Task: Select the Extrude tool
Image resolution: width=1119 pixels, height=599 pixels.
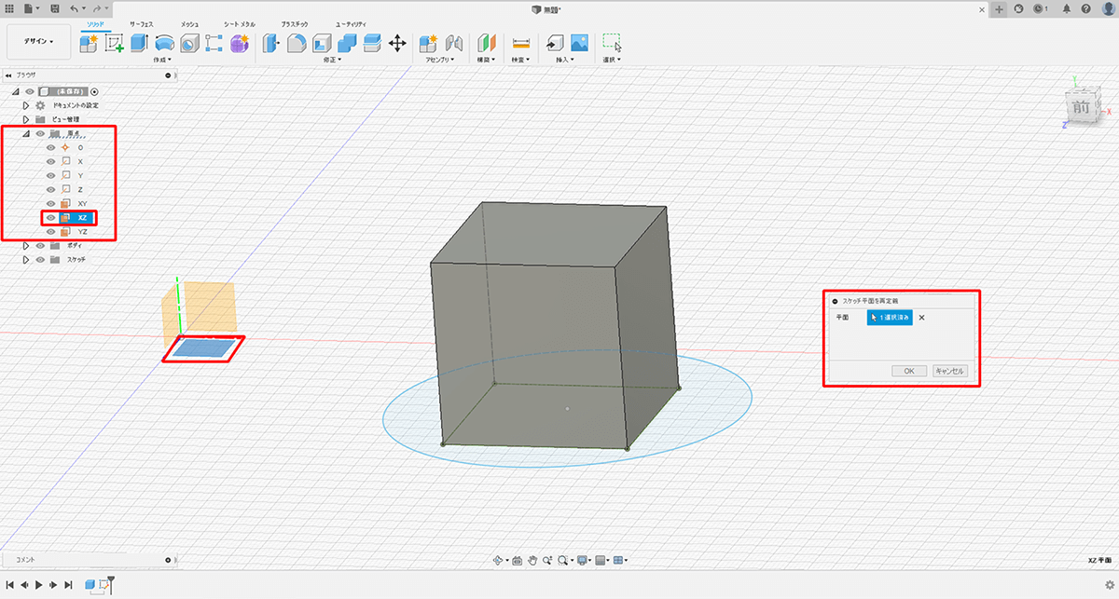Action: tap(140, 42)
